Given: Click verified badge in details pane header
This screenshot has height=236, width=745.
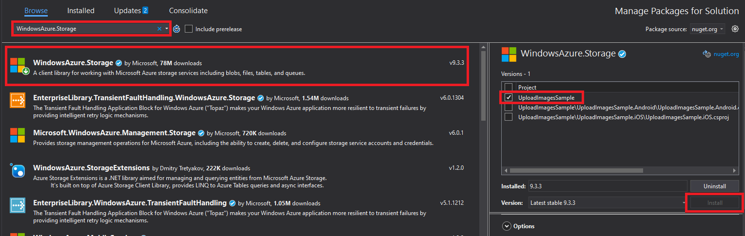Looking at the screenshot, I should [x=622, y=54].
